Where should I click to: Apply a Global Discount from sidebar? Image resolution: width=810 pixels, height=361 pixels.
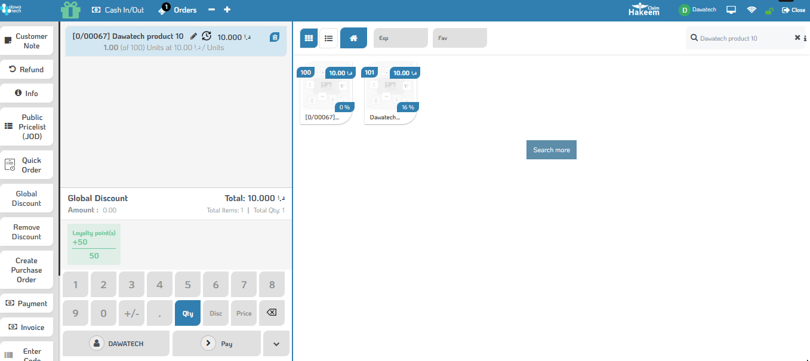tap(26, 198)
